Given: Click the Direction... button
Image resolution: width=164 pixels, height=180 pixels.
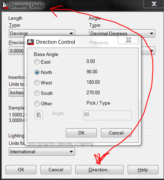Looking at the screenshot, I should (x=99, y=170).
